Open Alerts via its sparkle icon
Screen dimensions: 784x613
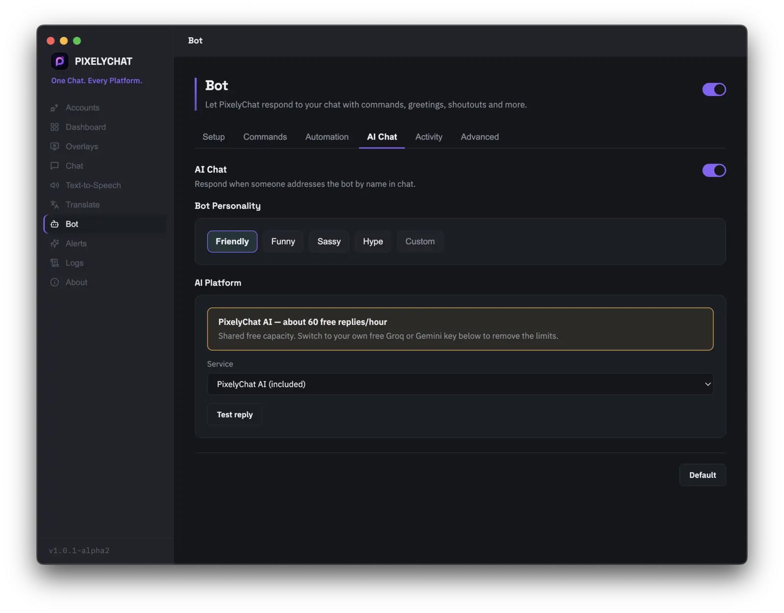[54, 244]
